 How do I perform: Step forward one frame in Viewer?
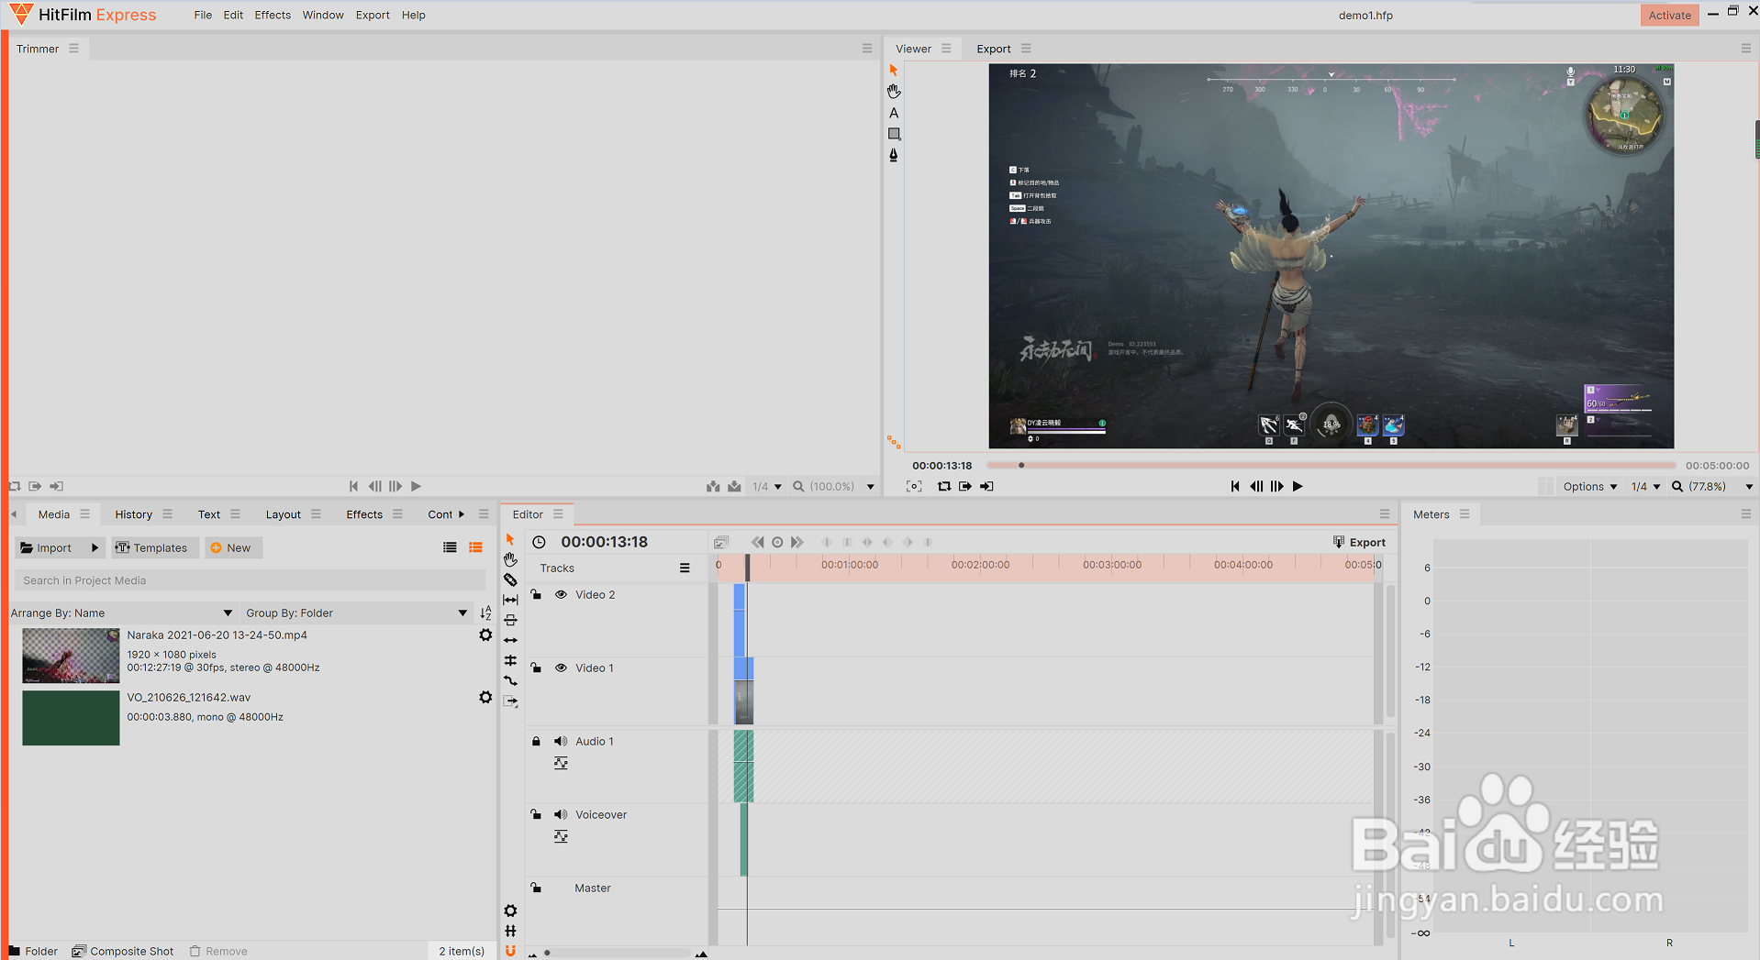point(1276,486)
